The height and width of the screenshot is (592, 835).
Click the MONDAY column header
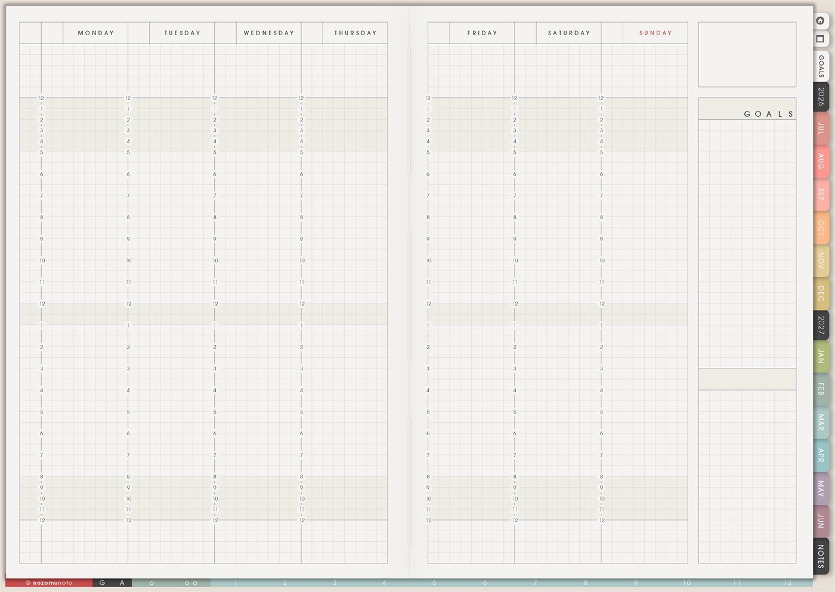95,33
